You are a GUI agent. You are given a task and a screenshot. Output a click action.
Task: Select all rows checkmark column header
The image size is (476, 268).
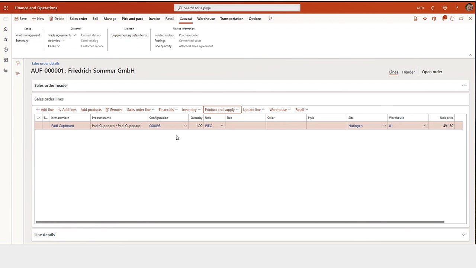pyautogui.click(x=38, y=118)
